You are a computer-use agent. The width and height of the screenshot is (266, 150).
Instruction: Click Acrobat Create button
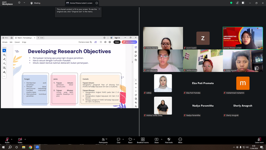click(x=41, y=38)
